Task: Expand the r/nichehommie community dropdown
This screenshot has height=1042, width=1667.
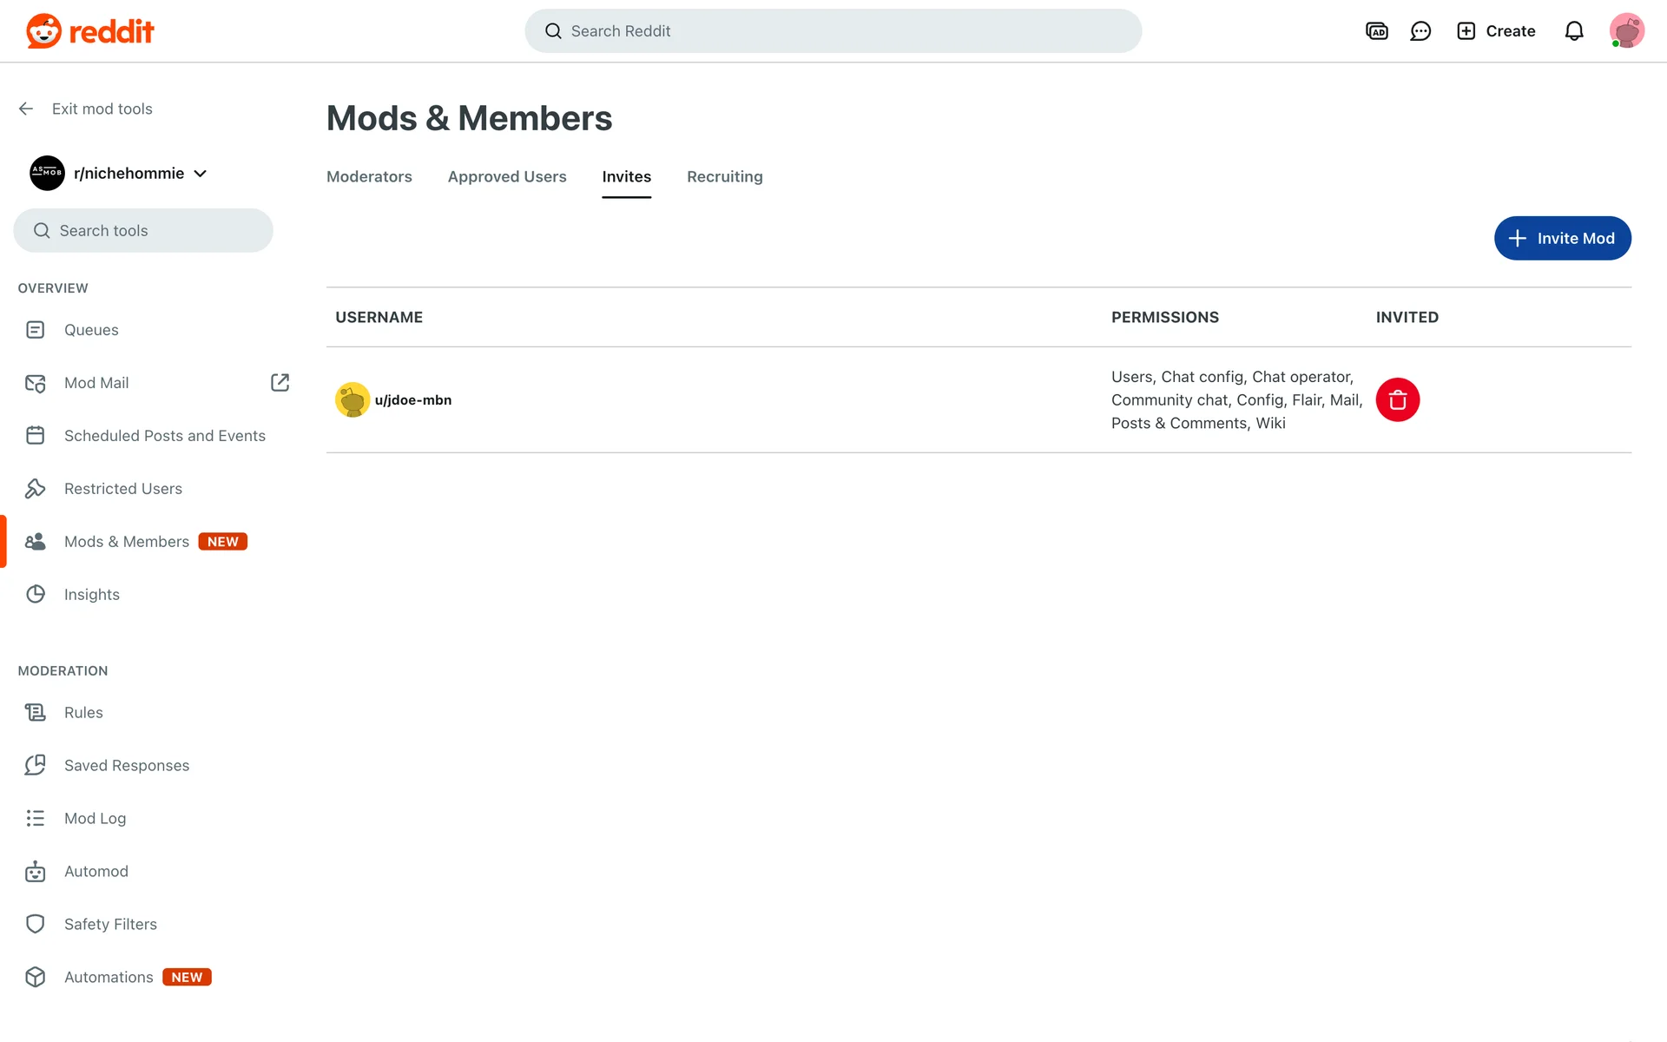Action: [x=201, y=174]
